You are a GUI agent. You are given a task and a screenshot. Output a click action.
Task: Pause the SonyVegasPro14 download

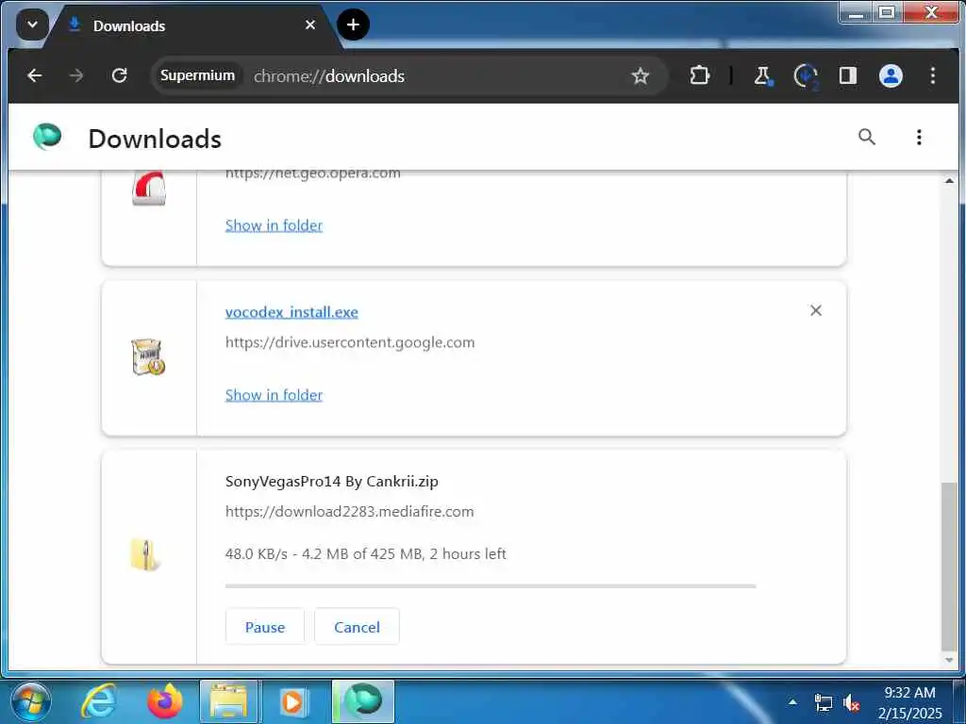265,627
